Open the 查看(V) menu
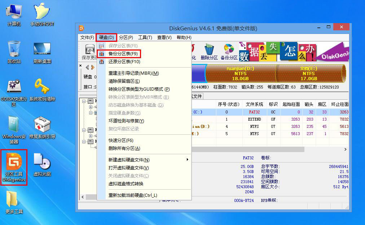This screenshot has height=225, width=365. [164, 38]
